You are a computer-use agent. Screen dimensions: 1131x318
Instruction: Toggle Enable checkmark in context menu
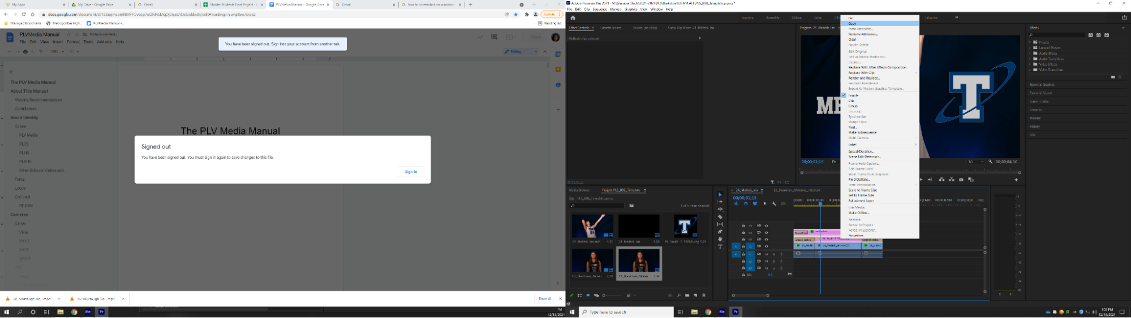tap(853, 95)
